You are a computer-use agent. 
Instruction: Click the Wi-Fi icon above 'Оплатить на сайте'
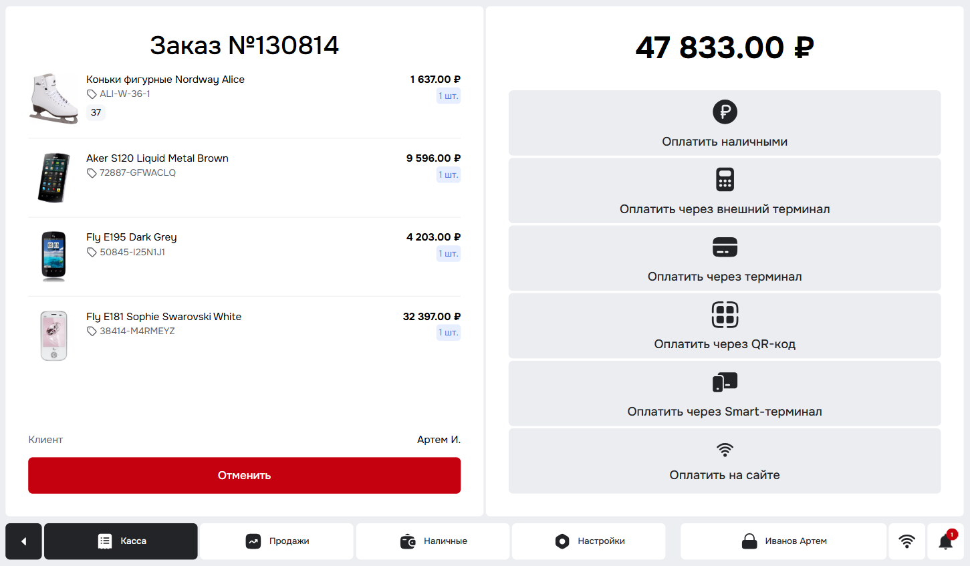click(x=725, y=450)
